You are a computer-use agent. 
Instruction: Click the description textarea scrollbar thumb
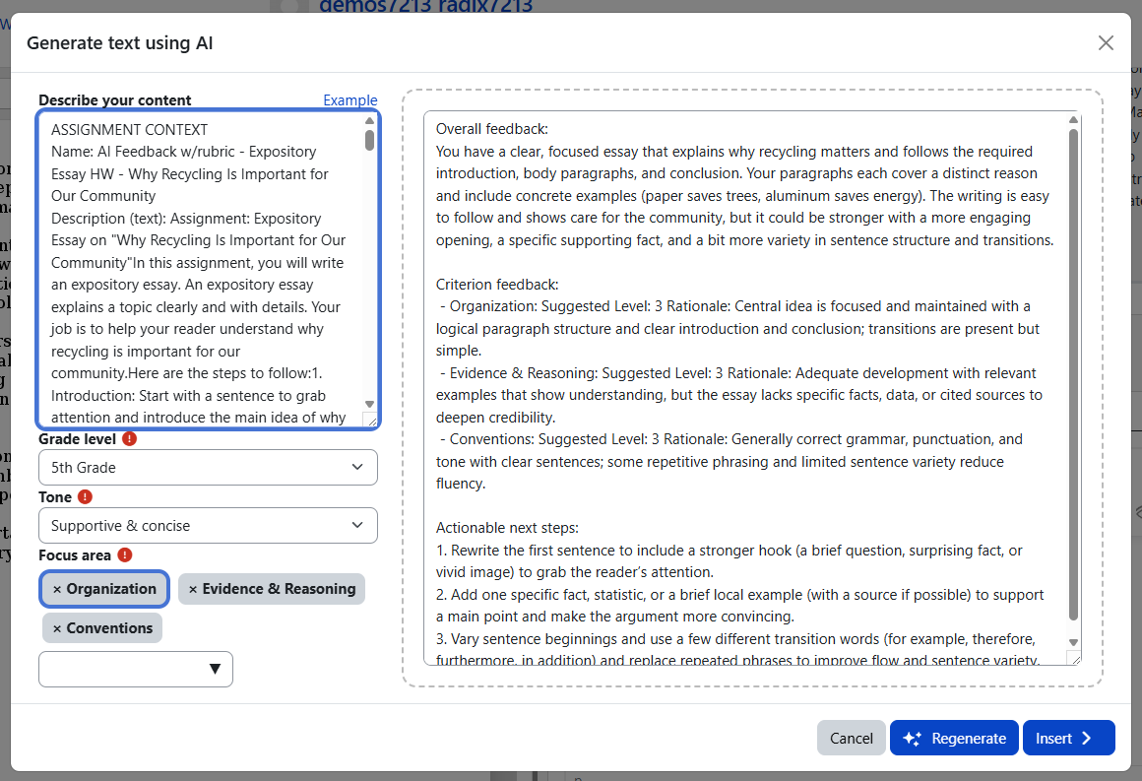pyautogui.click(x=369, y=140)
